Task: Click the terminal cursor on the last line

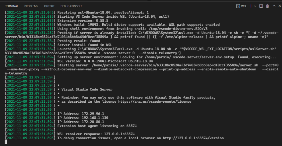Action: click(x=6, y=142)
